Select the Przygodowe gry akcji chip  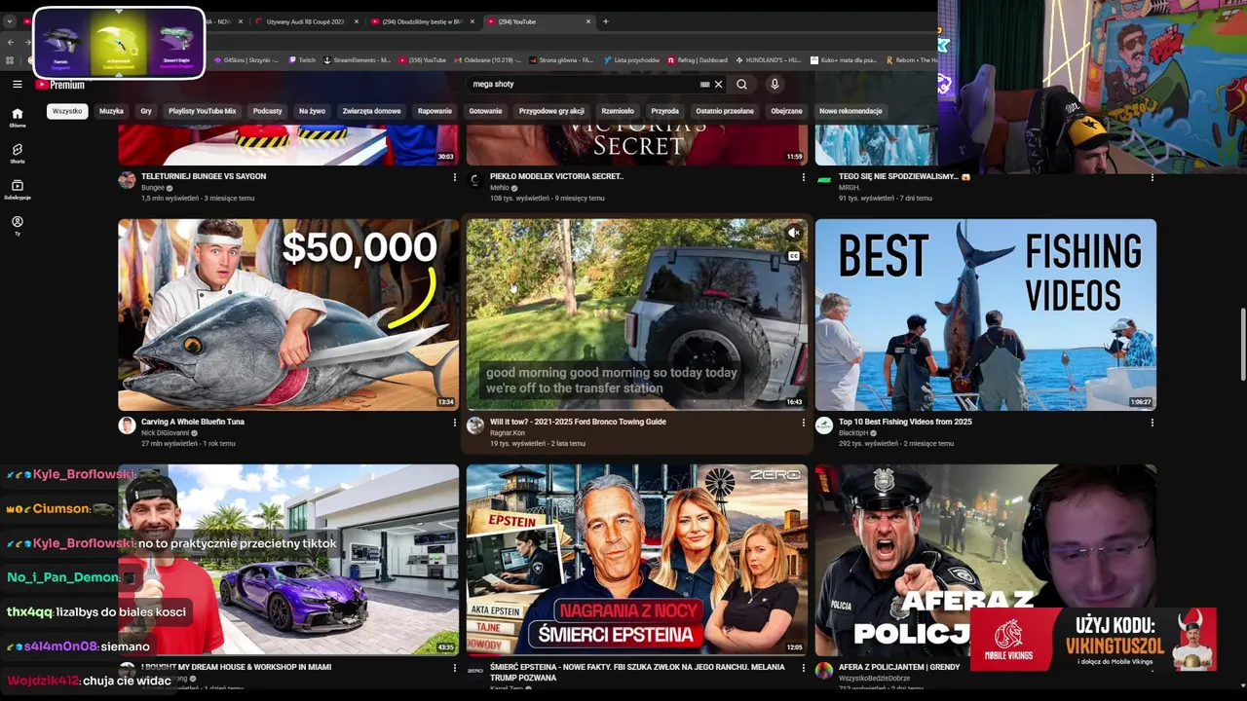tap(551, 111)
